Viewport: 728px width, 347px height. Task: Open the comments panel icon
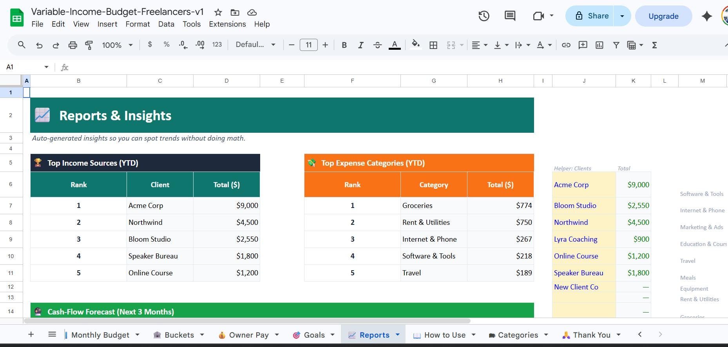pos(510,16)
